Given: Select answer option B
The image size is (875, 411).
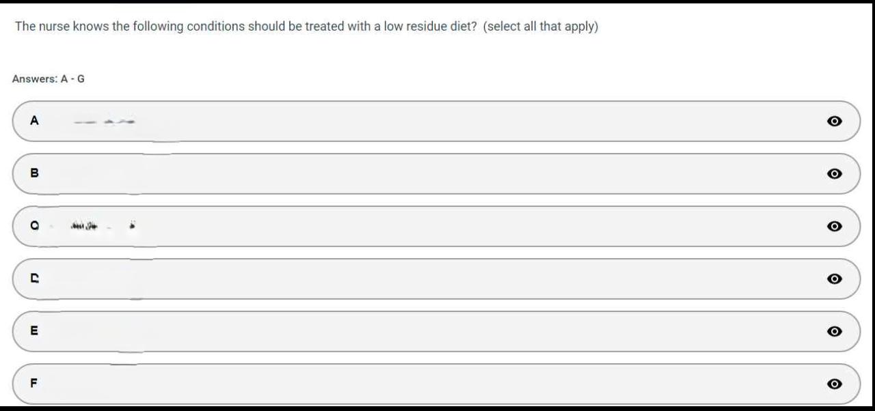Looking at the screenshot, I should coord(436,174).
